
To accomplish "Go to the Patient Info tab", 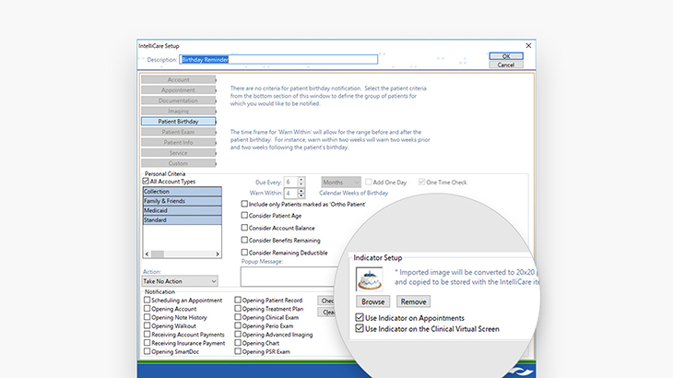I will pyautogui.click(x=178, y=142).
